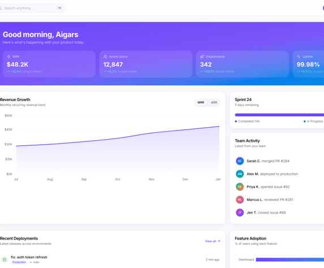Click the Uptime pulse icon
This screenshot has width=324, height=268.
coord(299,57)
